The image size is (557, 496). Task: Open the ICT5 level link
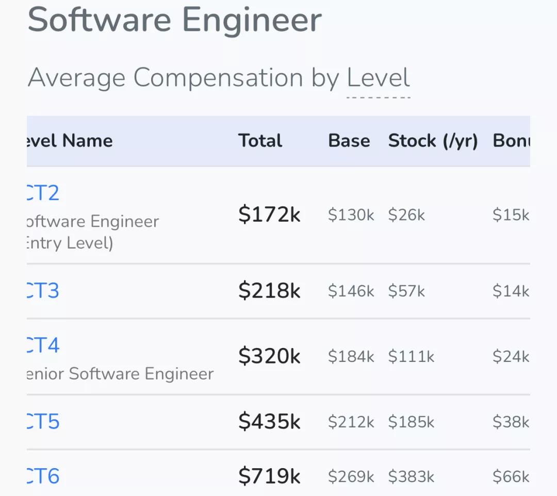coord(43,422)
